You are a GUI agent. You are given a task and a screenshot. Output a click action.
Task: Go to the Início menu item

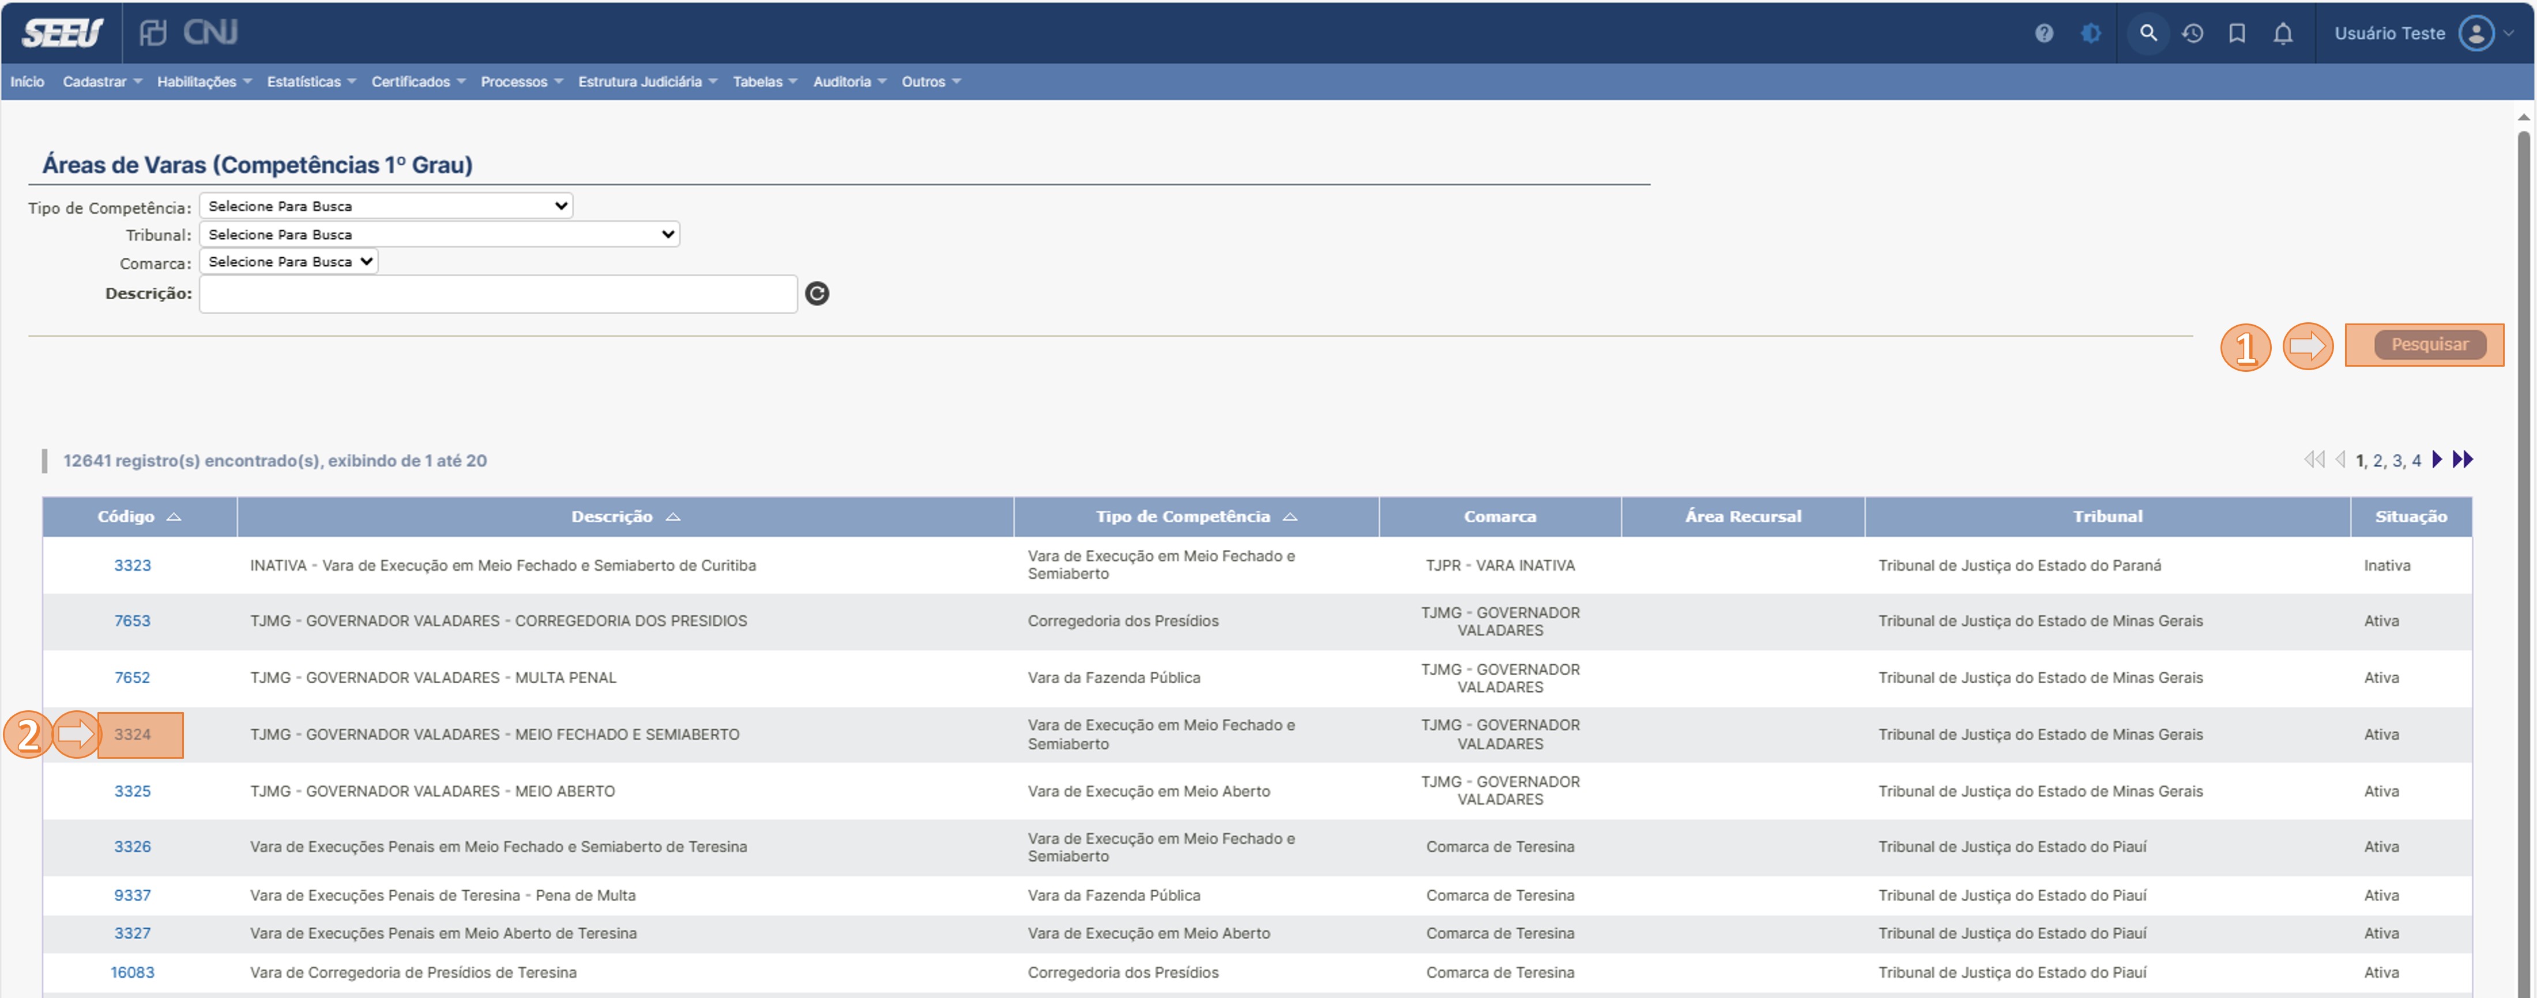[28, 82]
